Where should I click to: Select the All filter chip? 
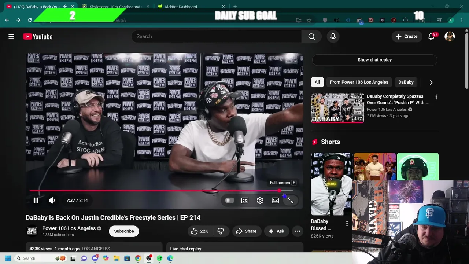pyautogui.click(x=317, y=82)
